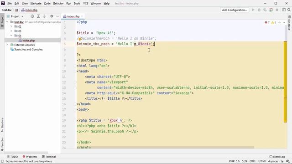Open the Edit menu
Screen dimensions: 292x164
(17, 3)
